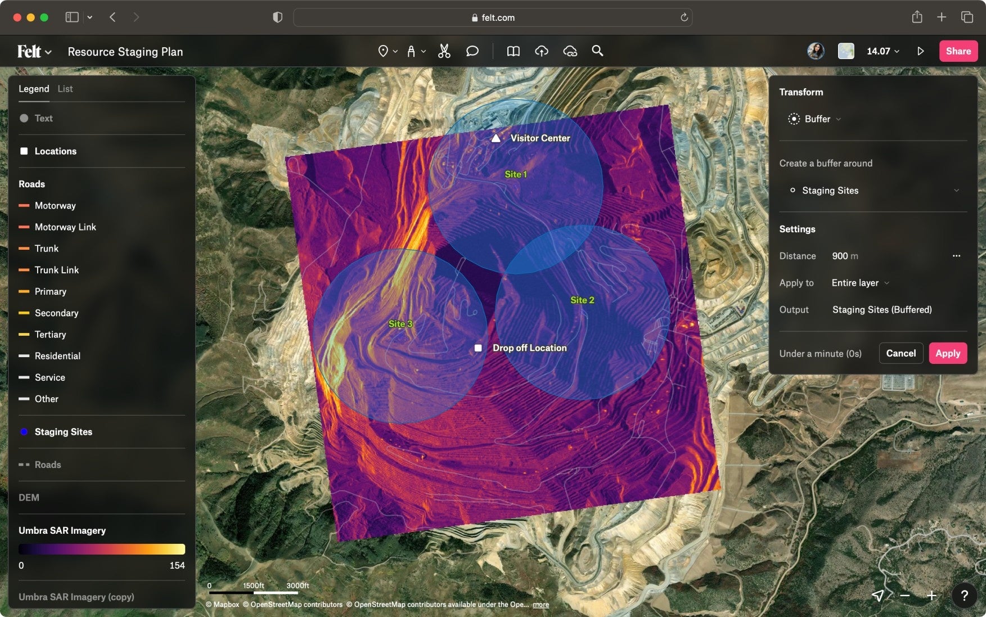Screen dimensions: 986x617
Task: Open the map library book icon
Action: [x=513, y=51]
